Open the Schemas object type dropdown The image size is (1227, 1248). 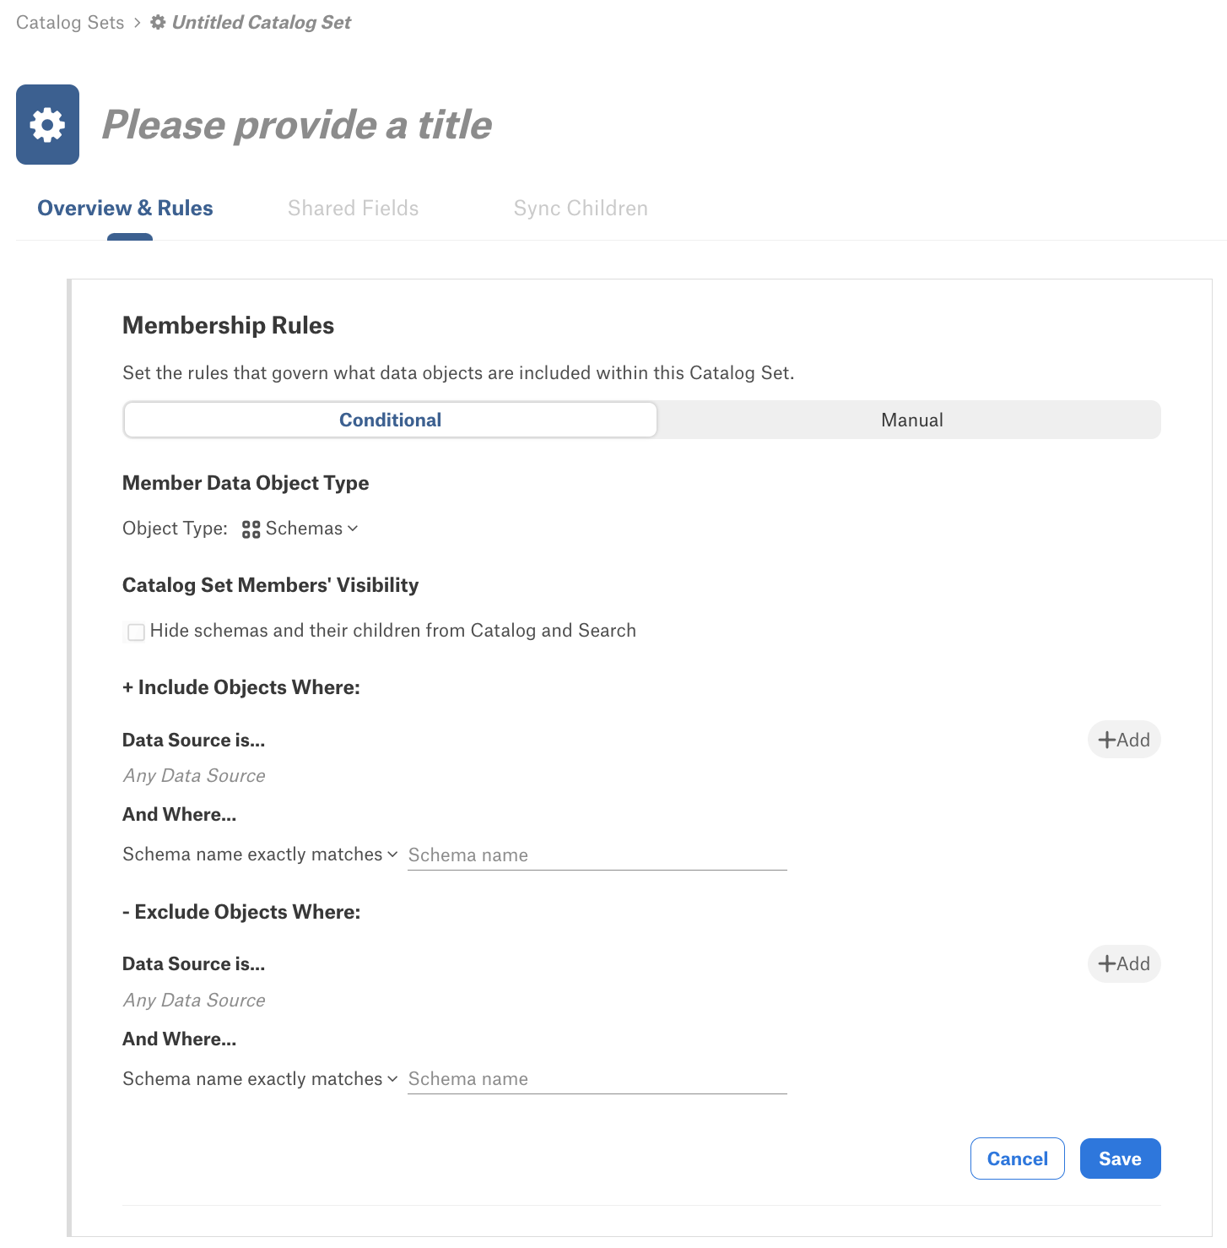coord(300,529)
